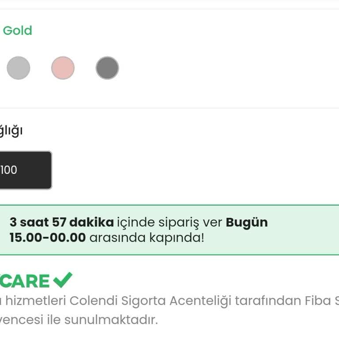Click the "arasında kapında!" banner text
Viewport: 339px width, 339px height.
[x=147, y=238]
